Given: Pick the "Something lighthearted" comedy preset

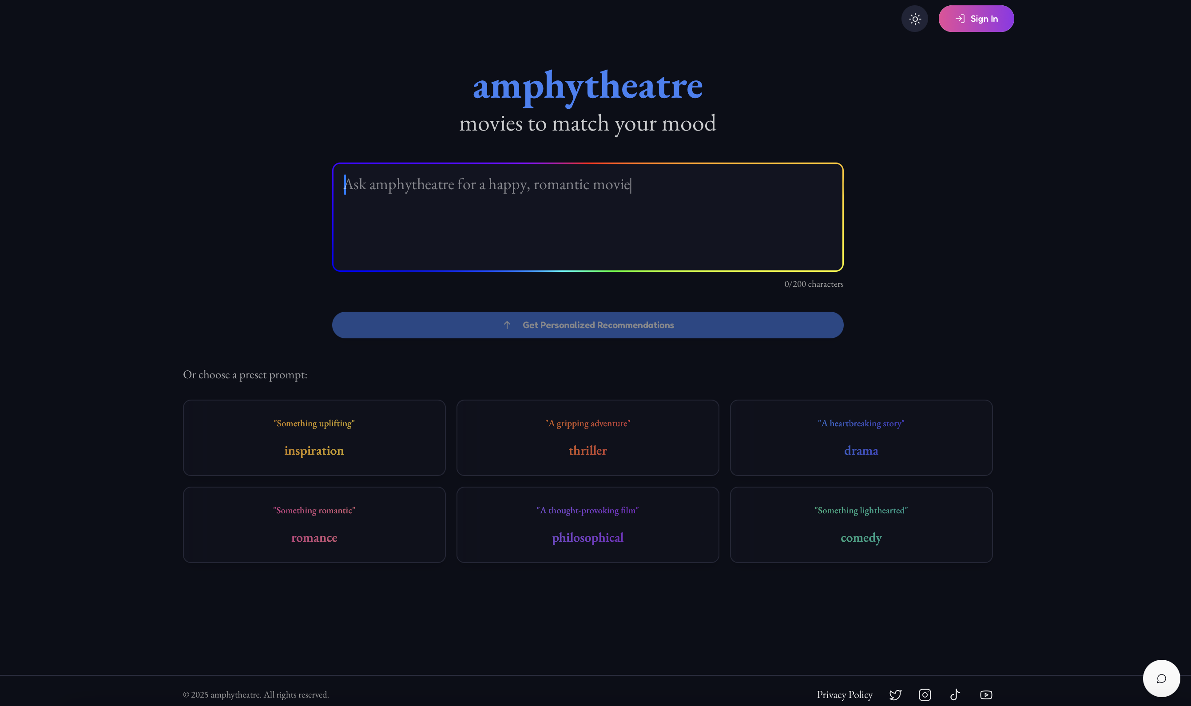Looking at the screenshot, I should [861, 525].
